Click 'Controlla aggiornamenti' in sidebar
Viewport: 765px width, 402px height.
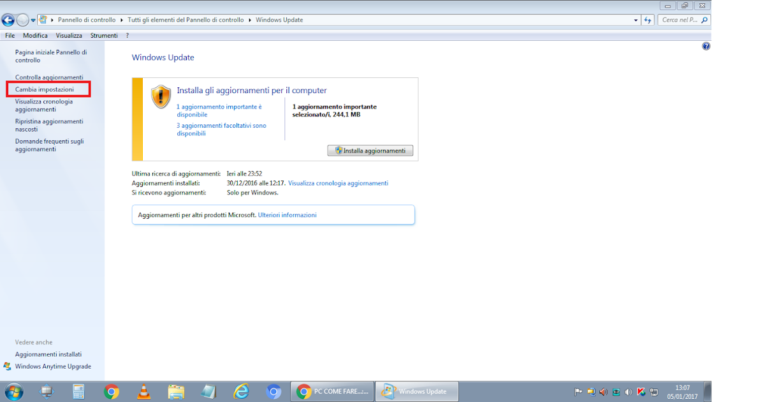pos(49,77)
